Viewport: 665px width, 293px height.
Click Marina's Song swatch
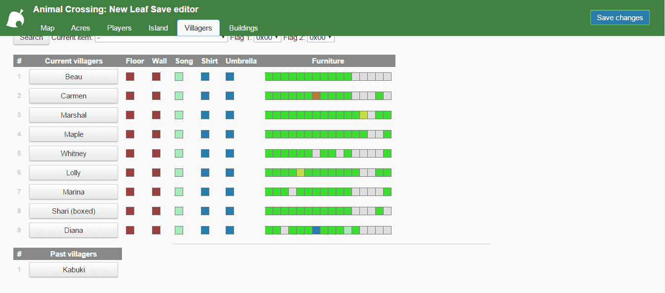pyautogui.click(x=179, y=192)
